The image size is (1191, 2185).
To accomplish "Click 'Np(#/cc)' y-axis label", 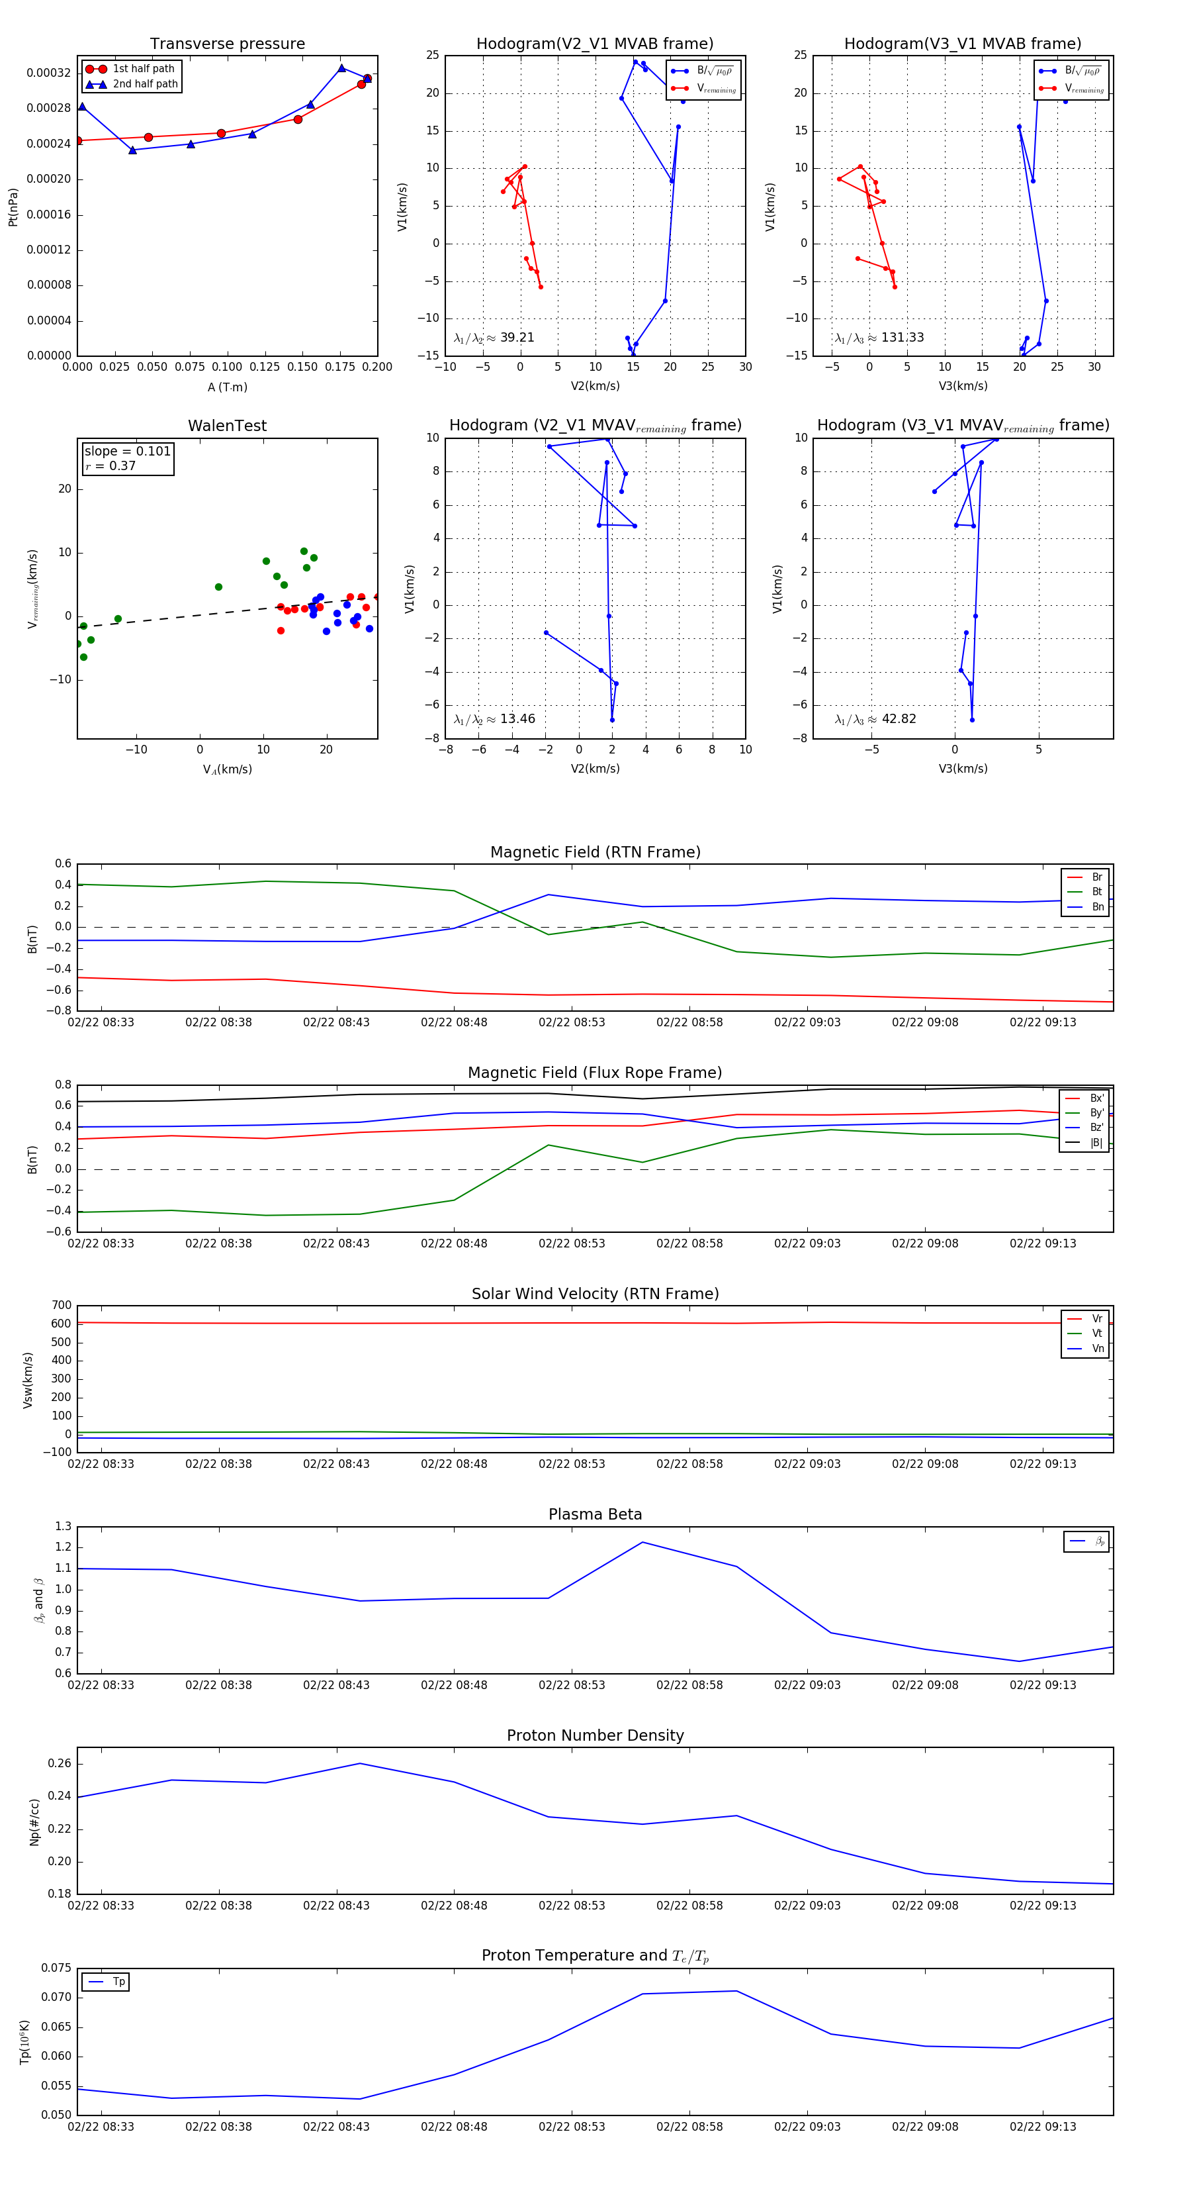I will (35, 1822).
